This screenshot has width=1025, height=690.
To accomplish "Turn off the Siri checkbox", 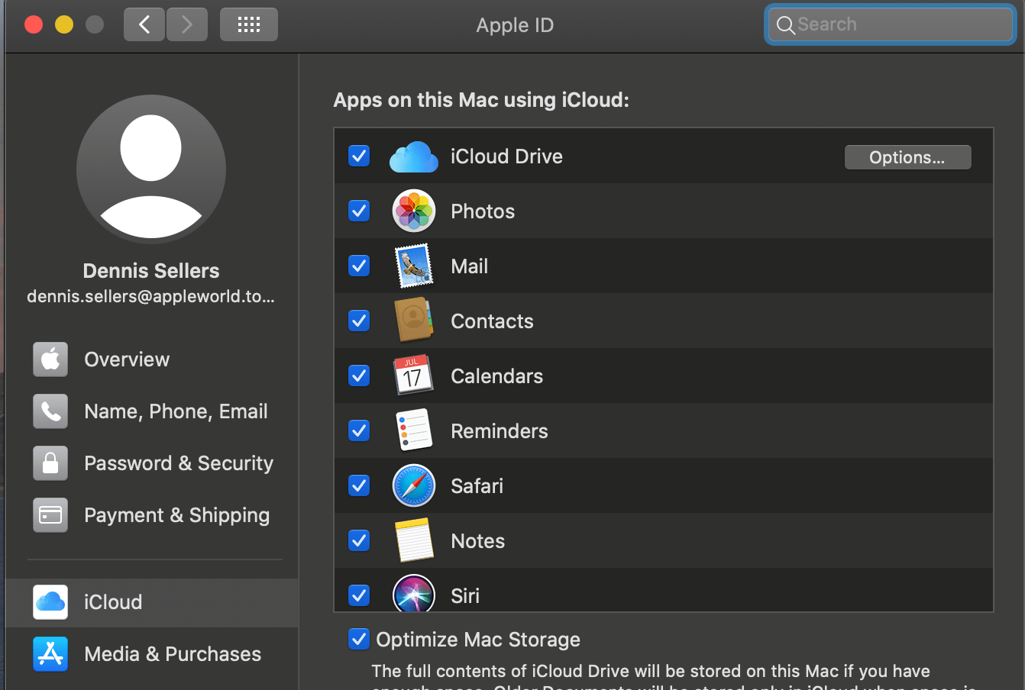I will tap(359, 594).
